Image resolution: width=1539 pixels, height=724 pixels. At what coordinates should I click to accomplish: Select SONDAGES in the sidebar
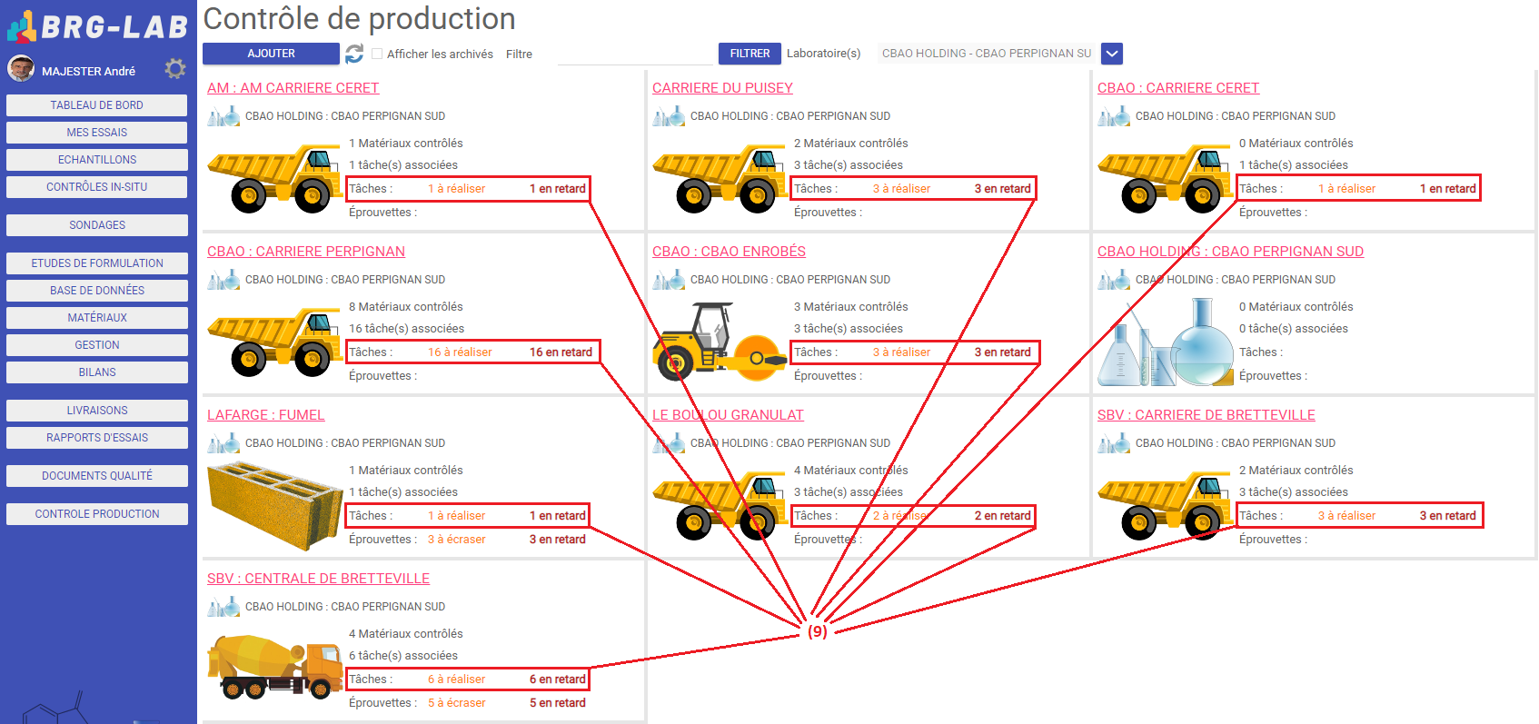click(97, 225)
